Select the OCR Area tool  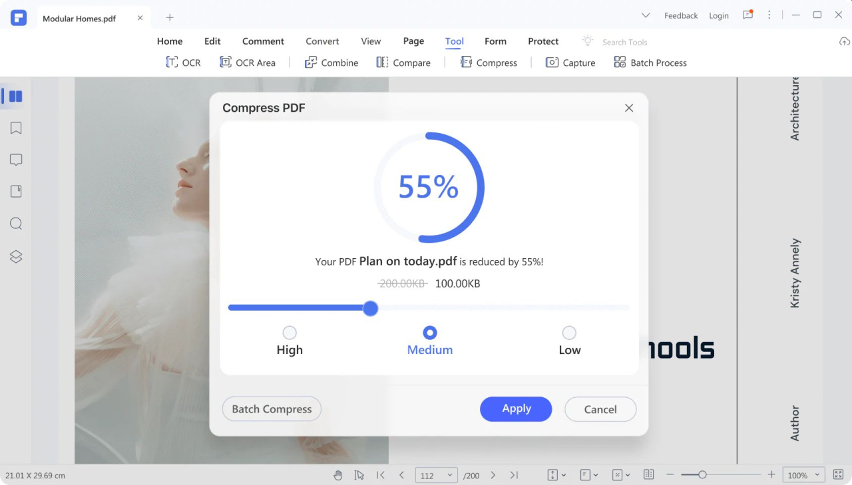tap(248, 62)
